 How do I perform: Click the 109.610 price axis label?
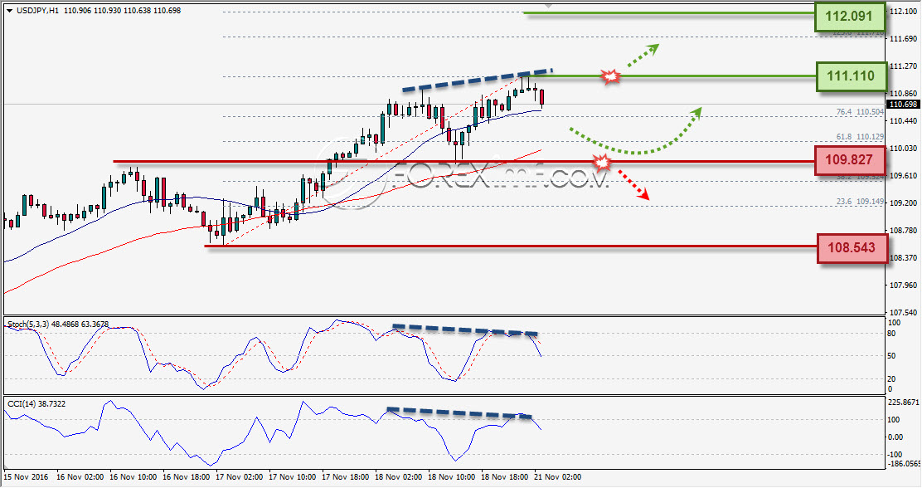[x=904, y=175]
